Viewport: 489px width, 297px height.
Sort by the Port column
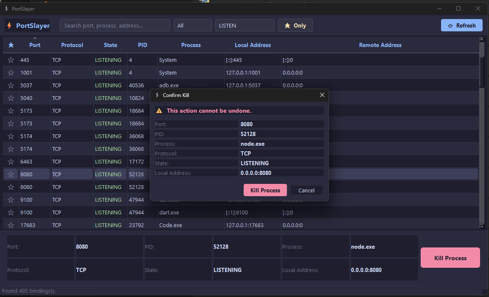[x=35, y=45]
